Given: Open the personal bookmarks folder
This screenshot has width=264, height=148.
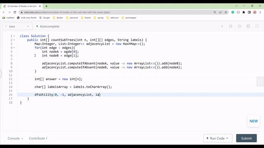Looking at the screenshot, I should tap(72, 18).
